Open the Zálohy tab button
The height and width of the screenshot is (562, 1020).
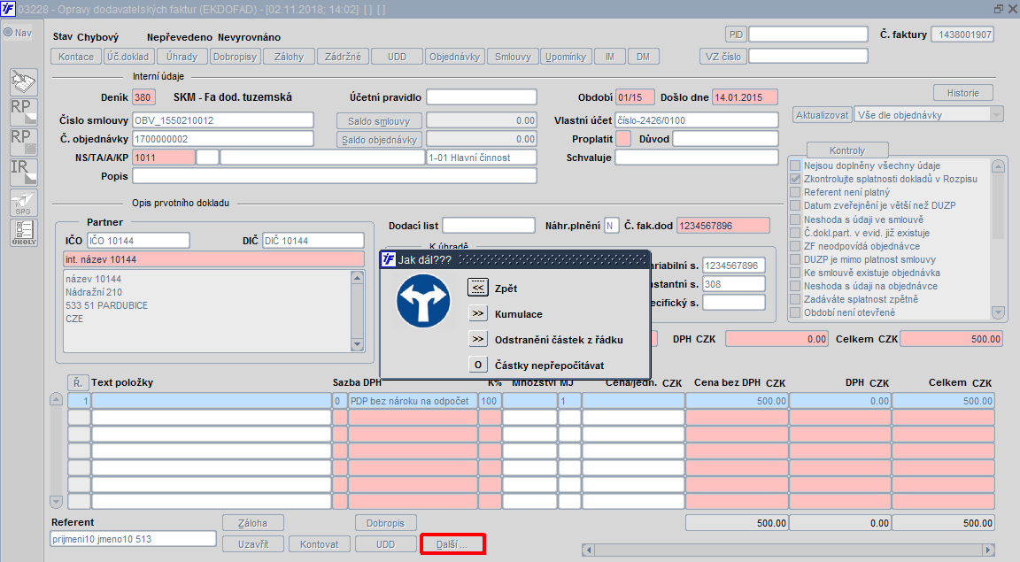point(289,57)
